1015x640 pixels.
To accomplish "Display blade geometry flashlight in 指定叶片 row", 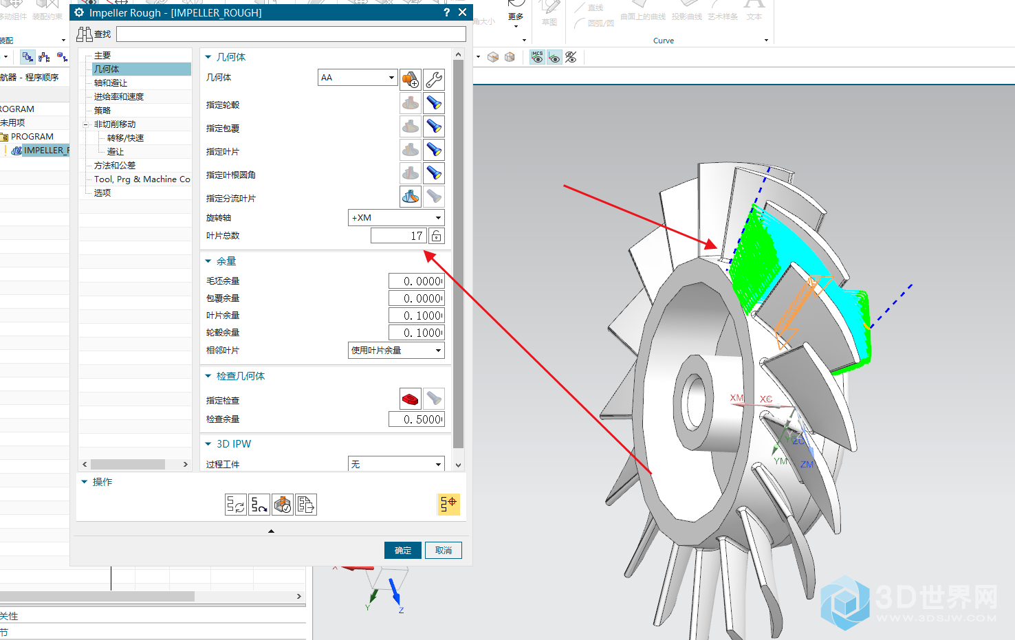I will (x=434, y=151).
